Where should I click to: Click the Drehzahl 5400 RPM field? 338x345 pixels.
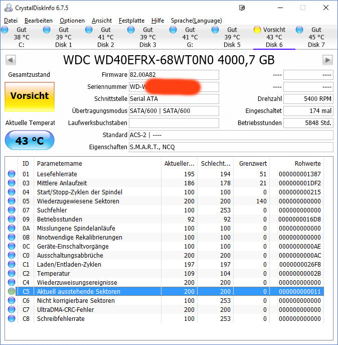[x=308, y=99]
